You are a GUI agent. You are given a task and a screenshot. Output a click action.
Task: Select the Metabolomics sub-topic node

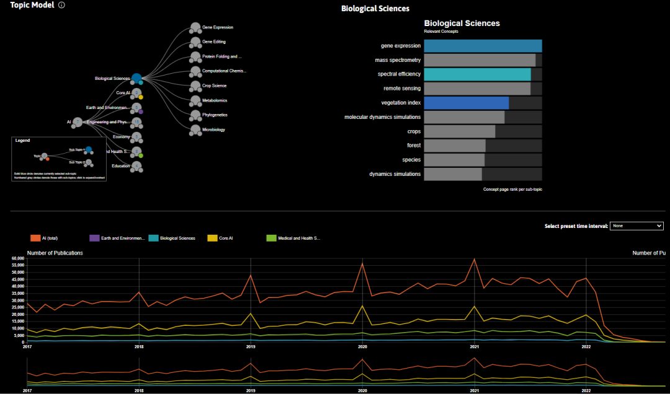point(195,101)
